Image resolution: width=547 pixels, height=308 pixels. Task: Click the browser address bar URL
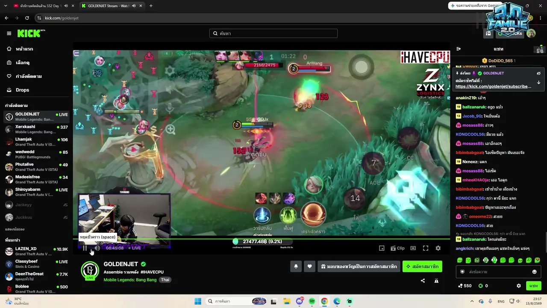pyautogui.click(x=62, y=18)
